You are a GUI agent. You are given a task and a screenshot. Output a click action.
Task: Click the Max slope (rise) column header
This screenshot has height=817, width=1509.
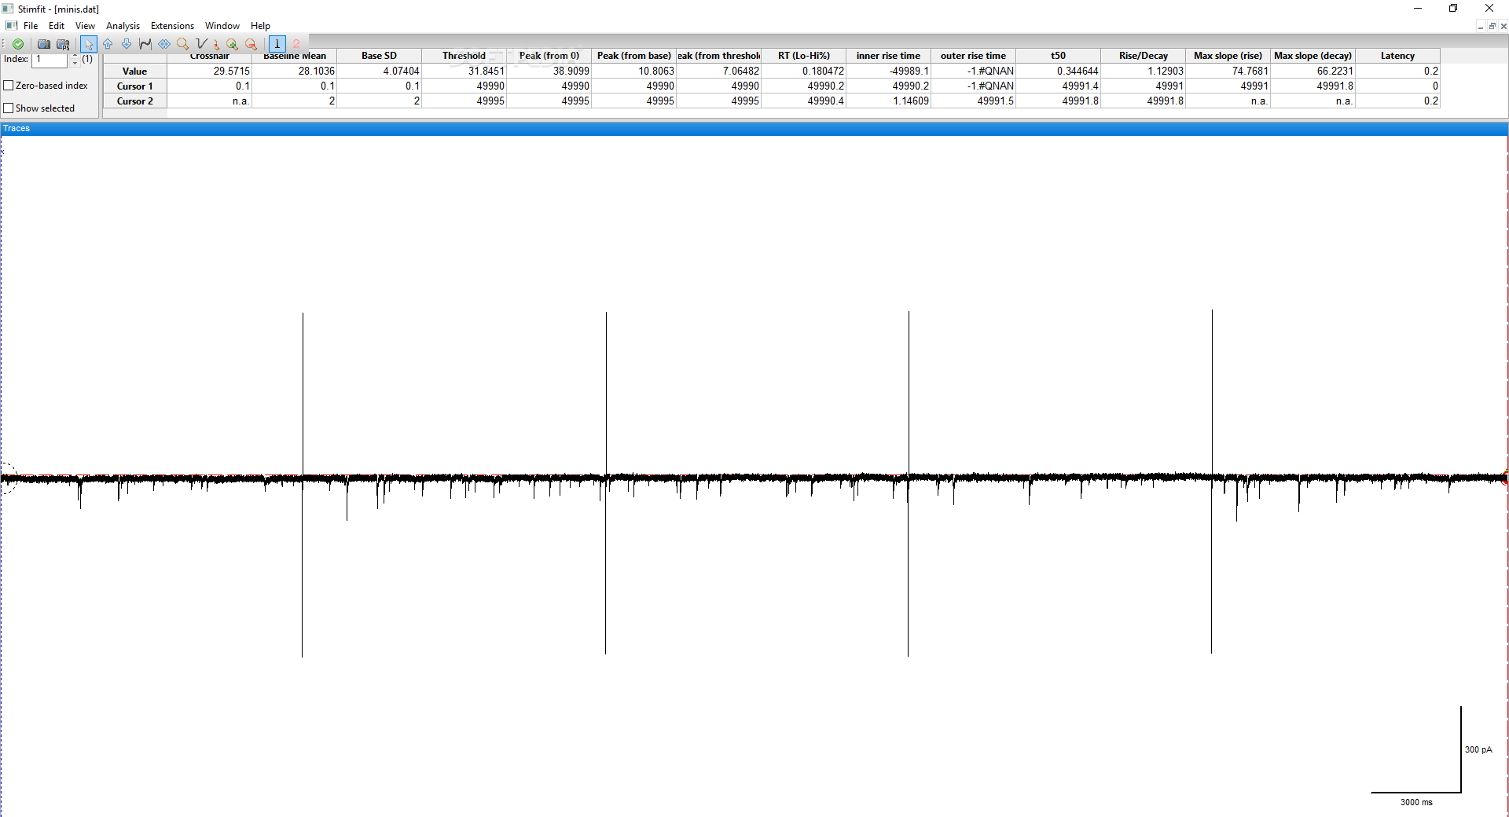(1228, 56)
